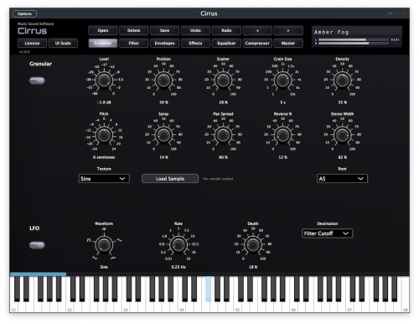Click the previous preset arrow button
Viewport: 419px width, 324px height.
[x=257, y=30]
